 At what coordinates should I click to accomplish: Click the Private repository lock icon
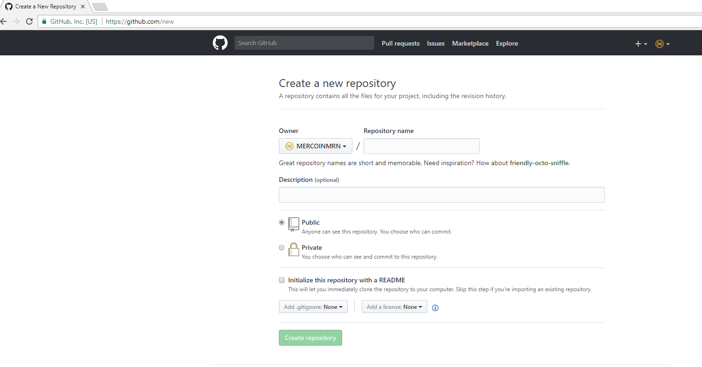[293, 250]
